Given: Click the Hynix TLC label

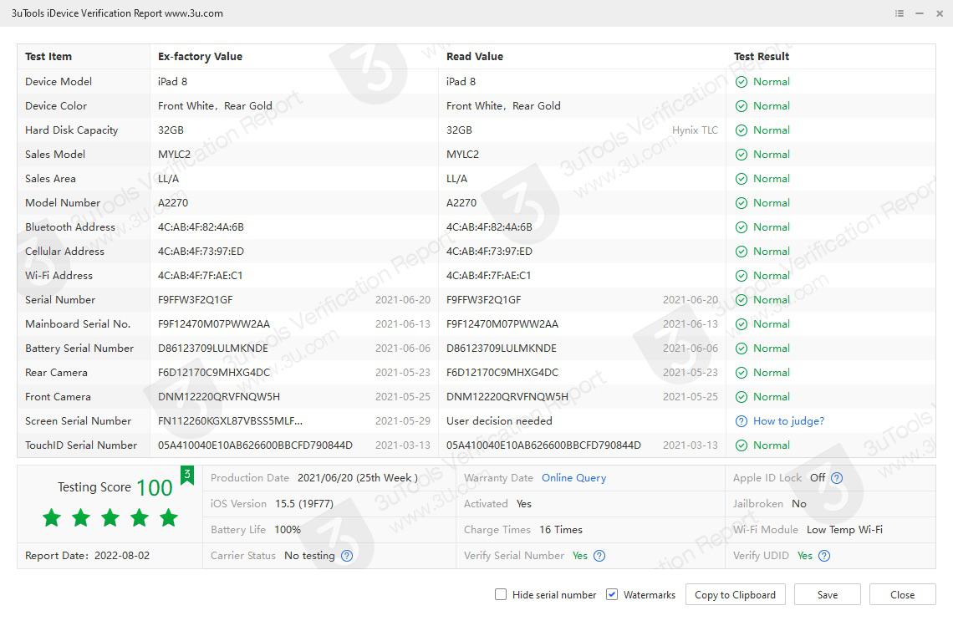Looking at the screenshot, I should click(695, 130).
